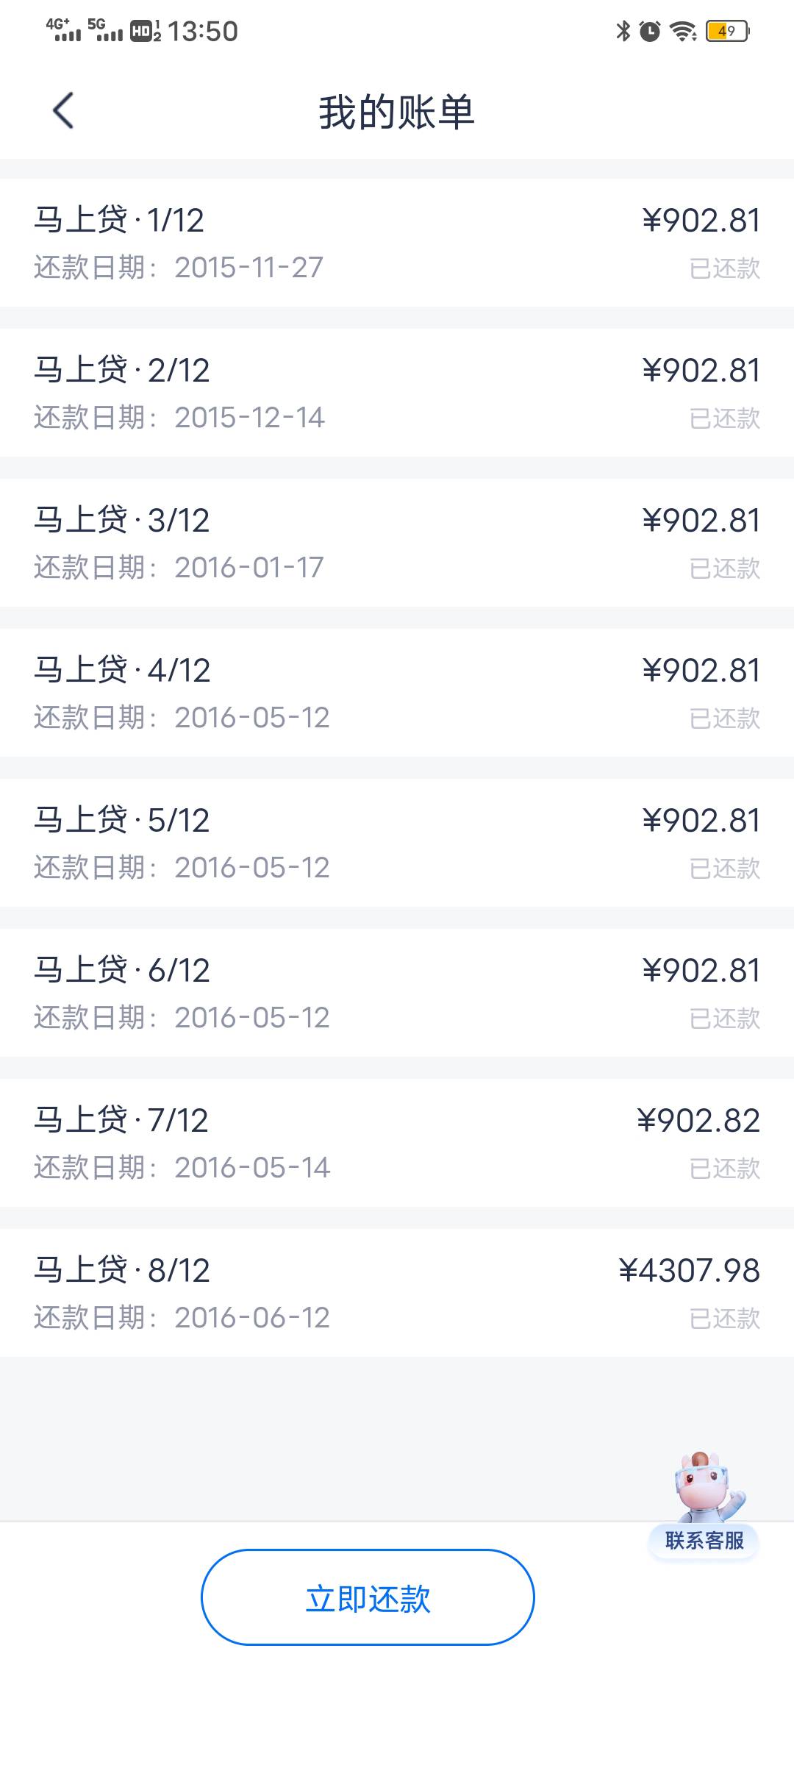Open the 马上贷 5/12 bill entry

click(x=397, y=843)
